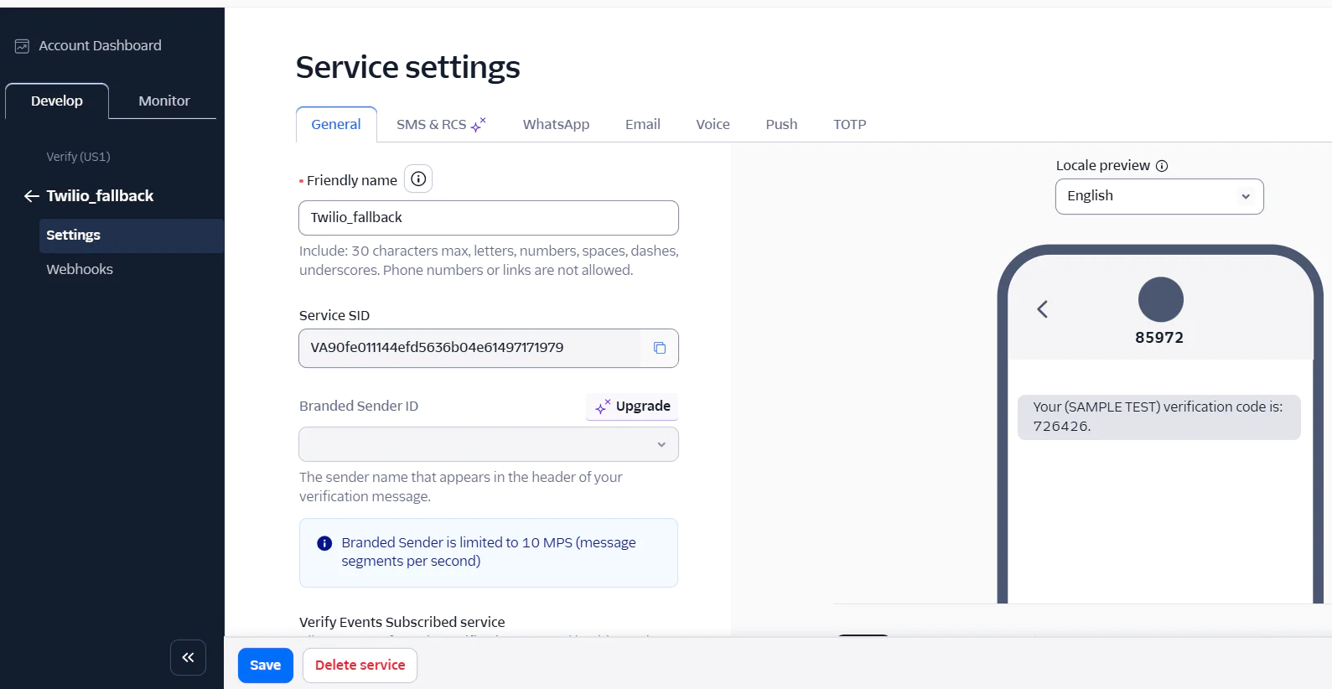Focus the Friendly name input field

[488, 218]
